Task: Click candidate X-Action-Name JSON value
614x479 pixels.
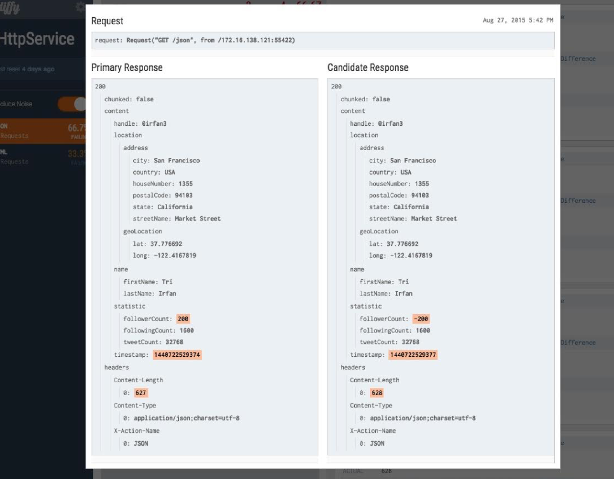Action: [x=377, y=443]
